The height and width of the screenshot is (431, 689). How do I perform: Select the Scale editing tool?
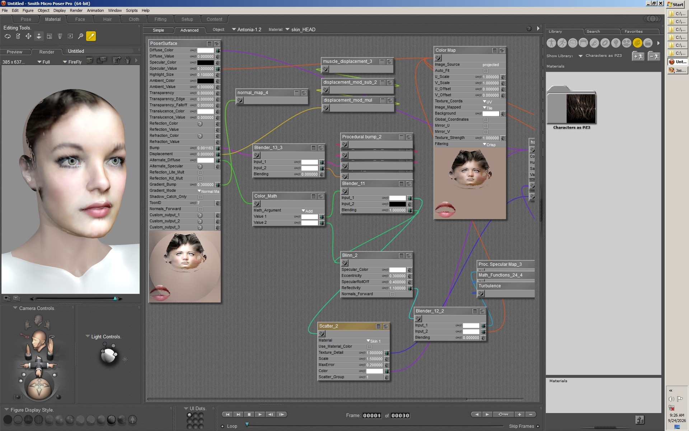click(x=50, y=36)
